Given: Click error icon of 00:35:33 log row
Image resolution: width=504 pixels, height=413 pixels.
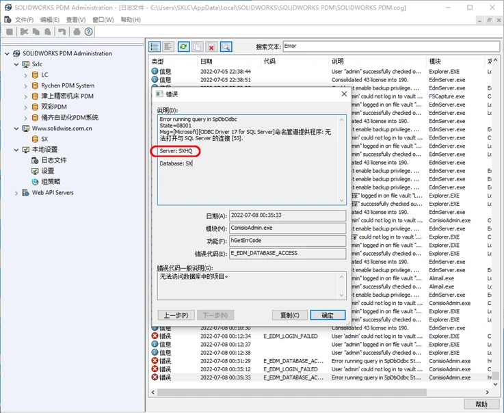Looking at the screenshot, I should (155, 377).
